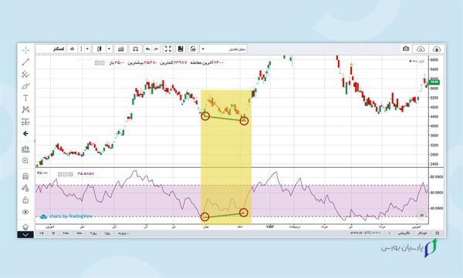Screen dimensions: 463x278
Task: Save chart with floppy disk icon
Action: (x=181, y=49)
